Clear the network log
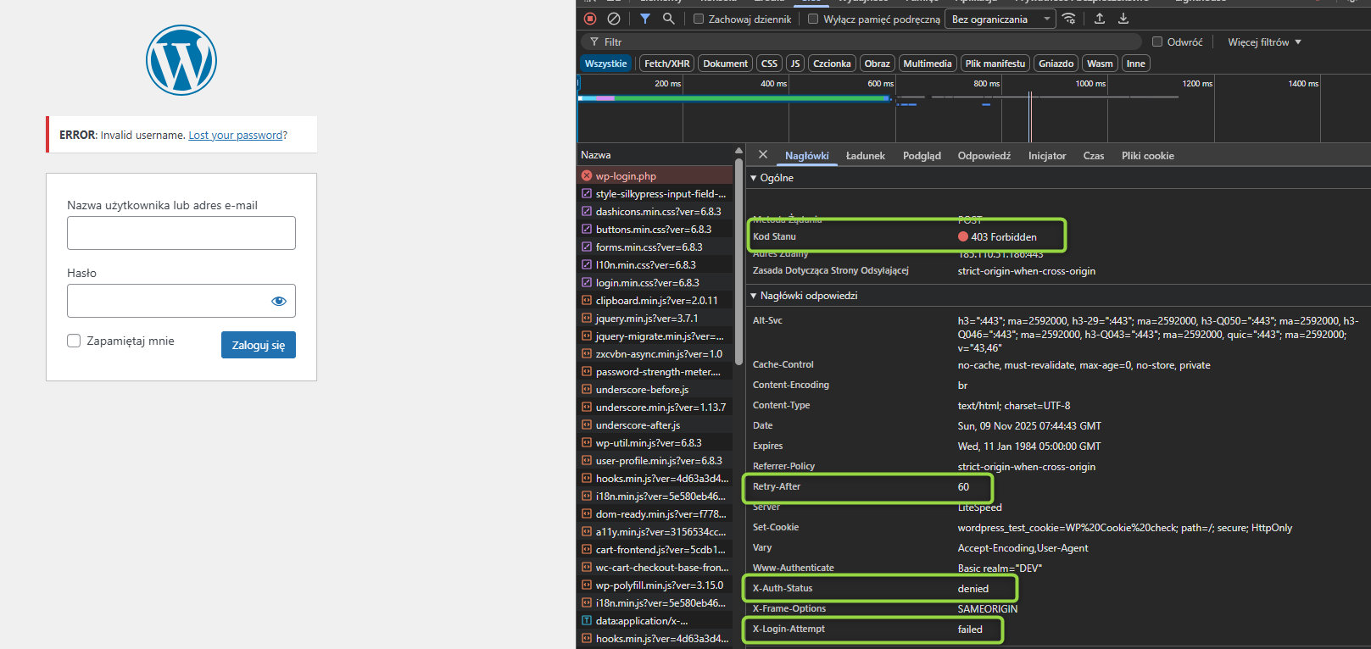The image size is (1371, 649). click(614, 19)
